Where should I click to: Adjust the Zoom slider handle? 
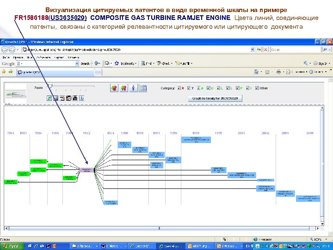click(x=50, y=86)
